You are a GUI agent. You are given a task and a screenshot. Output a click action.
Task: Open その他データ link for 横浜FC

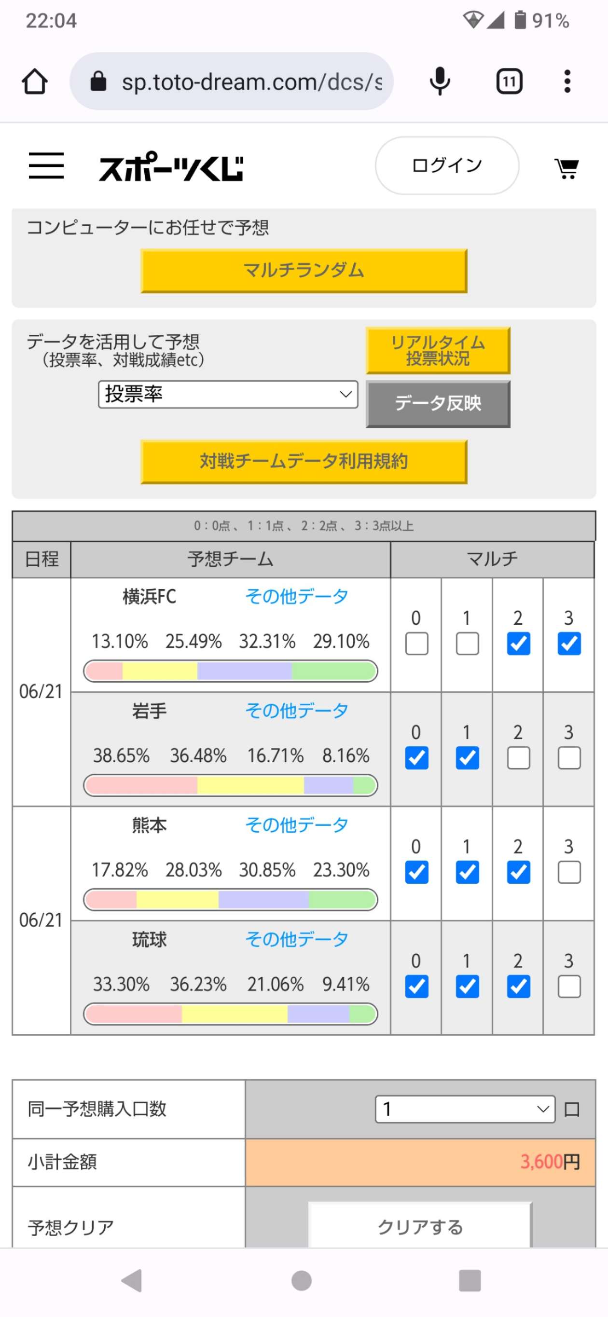pos(297,596)
